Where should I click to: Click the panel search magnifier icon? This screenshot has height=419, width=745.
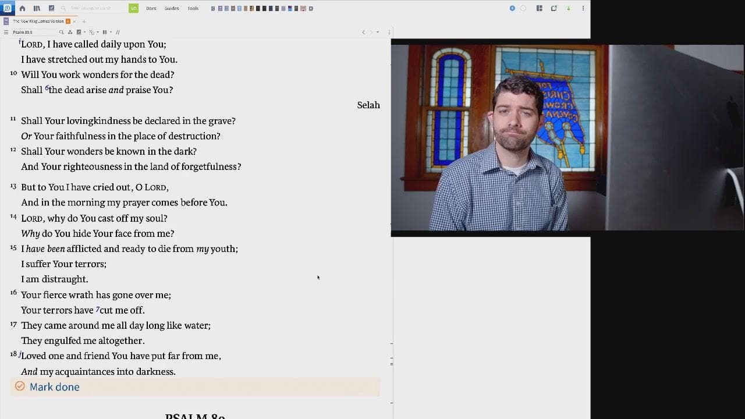tap(61, 32)
